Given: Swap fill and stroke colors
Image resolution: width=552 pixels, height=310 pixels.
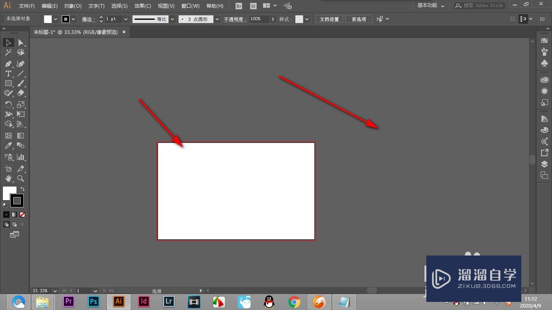Looking at the screenshot, I should (23, 189).
